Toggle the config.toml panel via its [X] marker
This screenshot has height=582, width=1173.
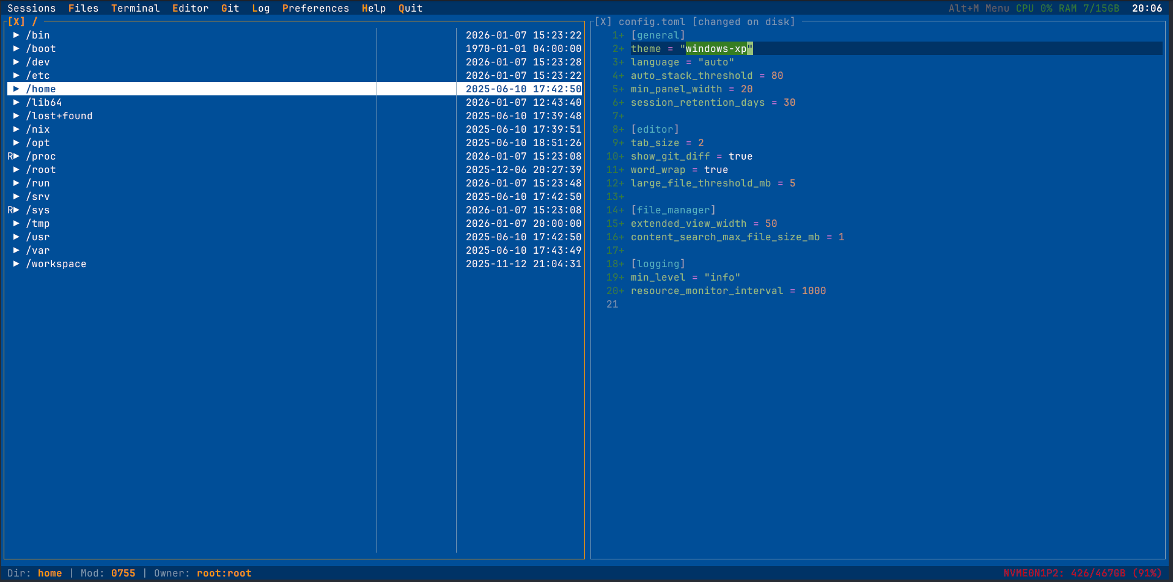tap(603, 21)
